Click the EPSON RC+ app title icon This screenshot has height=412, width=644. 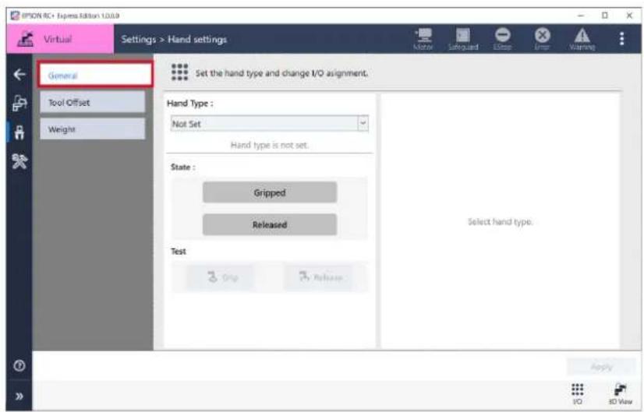click(15, 16)
